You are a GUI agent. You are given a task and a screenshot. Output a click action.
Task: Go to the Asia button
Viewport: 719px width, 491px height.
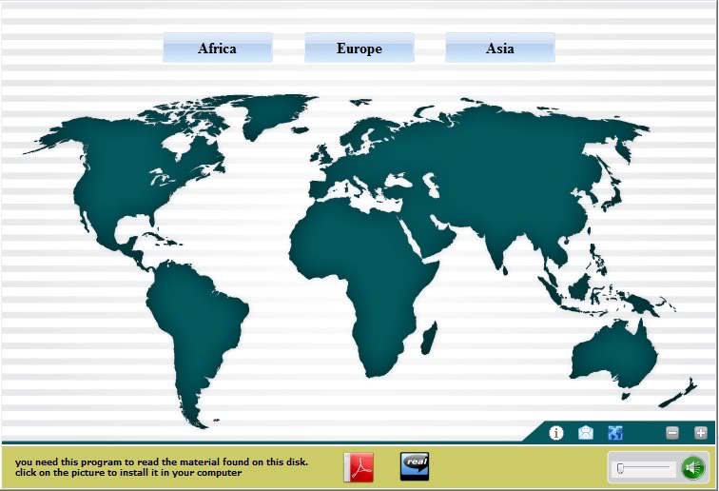[x=499, y=49]
